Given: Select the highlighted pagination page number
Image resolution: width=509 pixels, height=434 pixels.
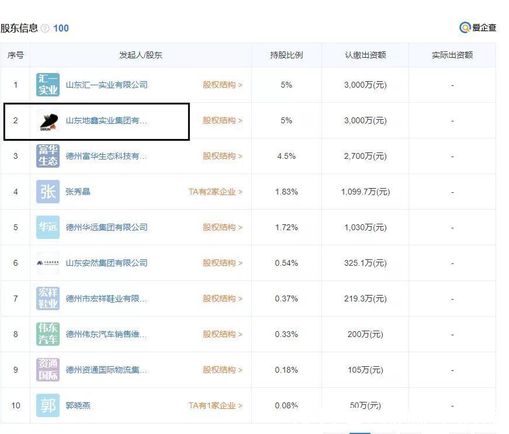Looking at the screenshot, I should coord(361,432).
